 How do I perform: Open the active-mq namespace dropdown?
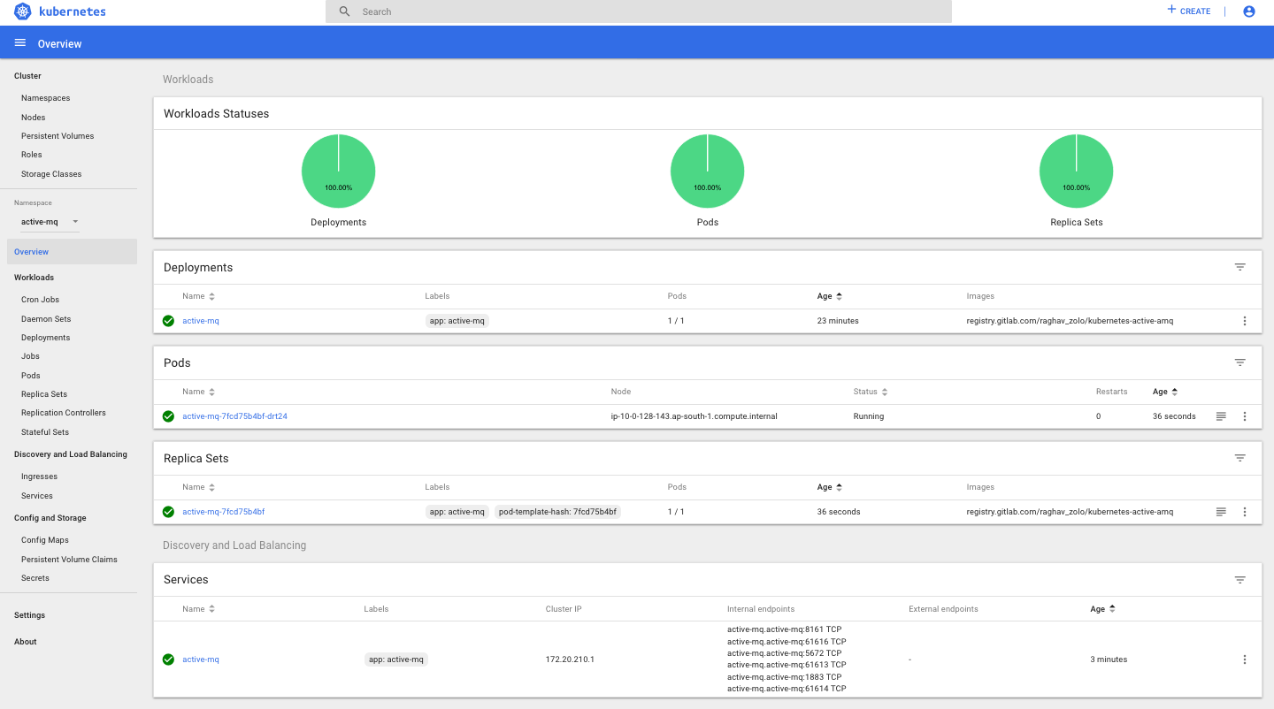click(50, 222)
